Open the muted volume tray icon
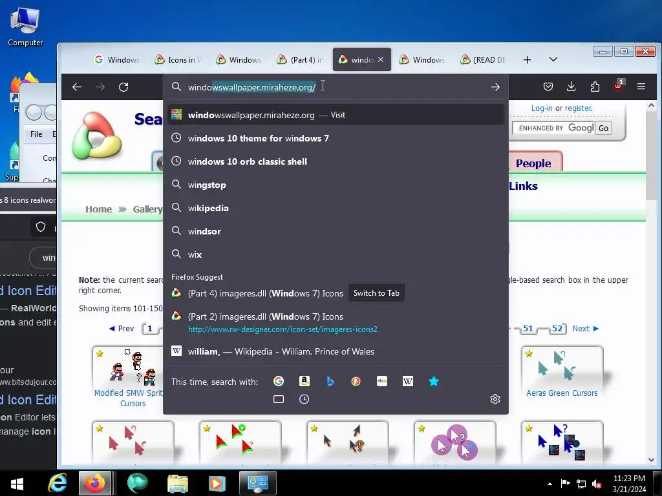 click(597, 484)
